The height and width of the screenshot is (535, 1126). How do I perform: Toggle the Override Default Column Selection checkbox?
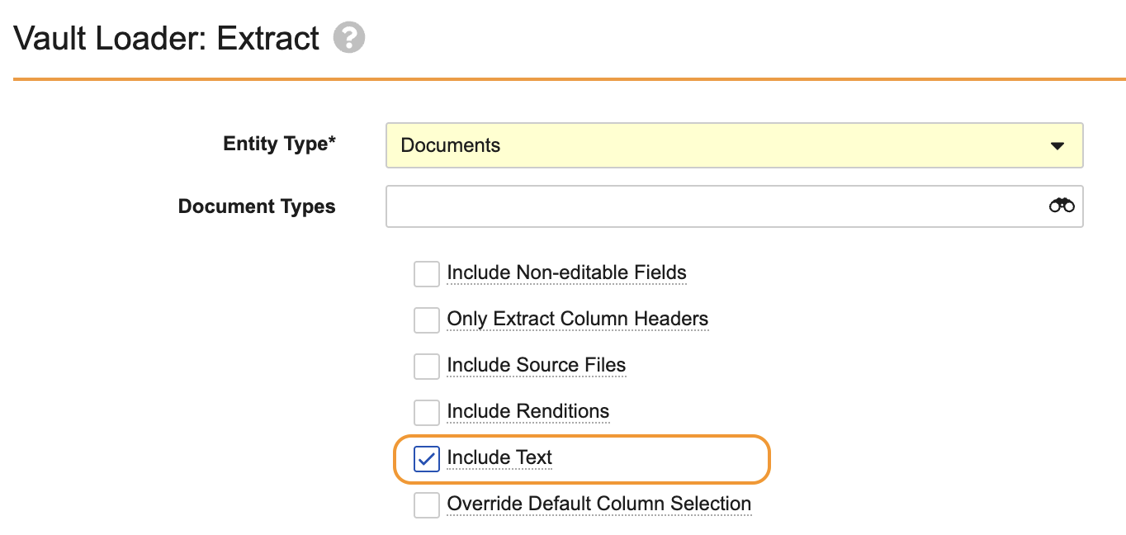click(427, 504)
